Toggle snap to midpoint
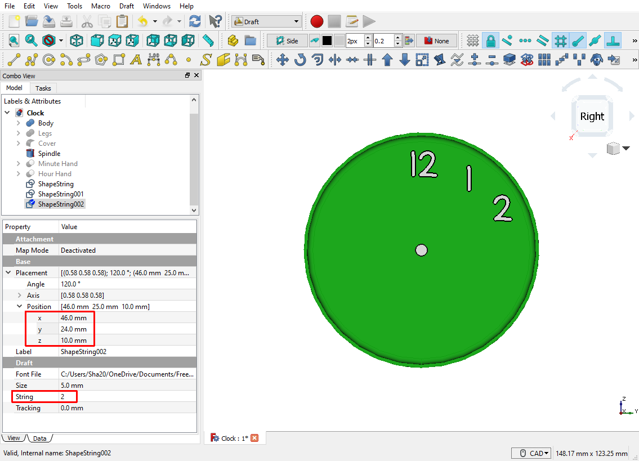 tap(596, 41)
